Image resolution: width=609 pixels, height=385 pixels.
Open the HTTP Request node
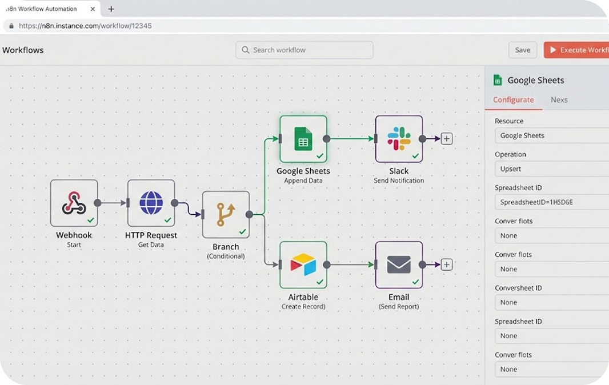(x=151, y=202)
